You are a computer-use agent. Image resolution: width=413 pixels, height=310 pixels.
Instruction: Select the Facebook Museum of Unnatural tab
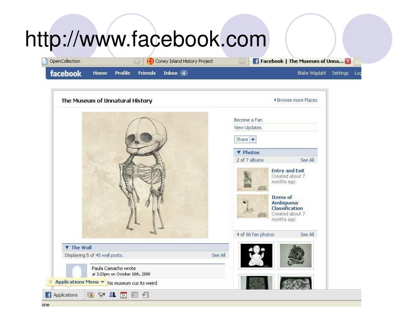[301, 61]
